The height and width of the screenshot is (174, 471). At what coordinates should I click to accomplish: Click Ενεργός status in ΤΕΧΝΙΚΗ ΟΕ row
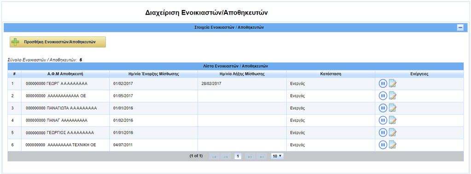297,145
